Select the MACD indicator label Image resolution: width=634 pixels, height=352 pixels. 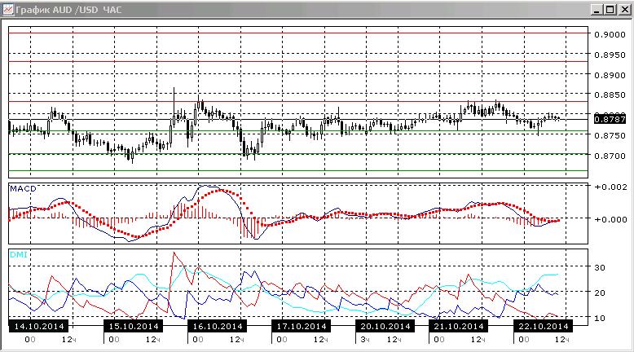pos(23,188)
